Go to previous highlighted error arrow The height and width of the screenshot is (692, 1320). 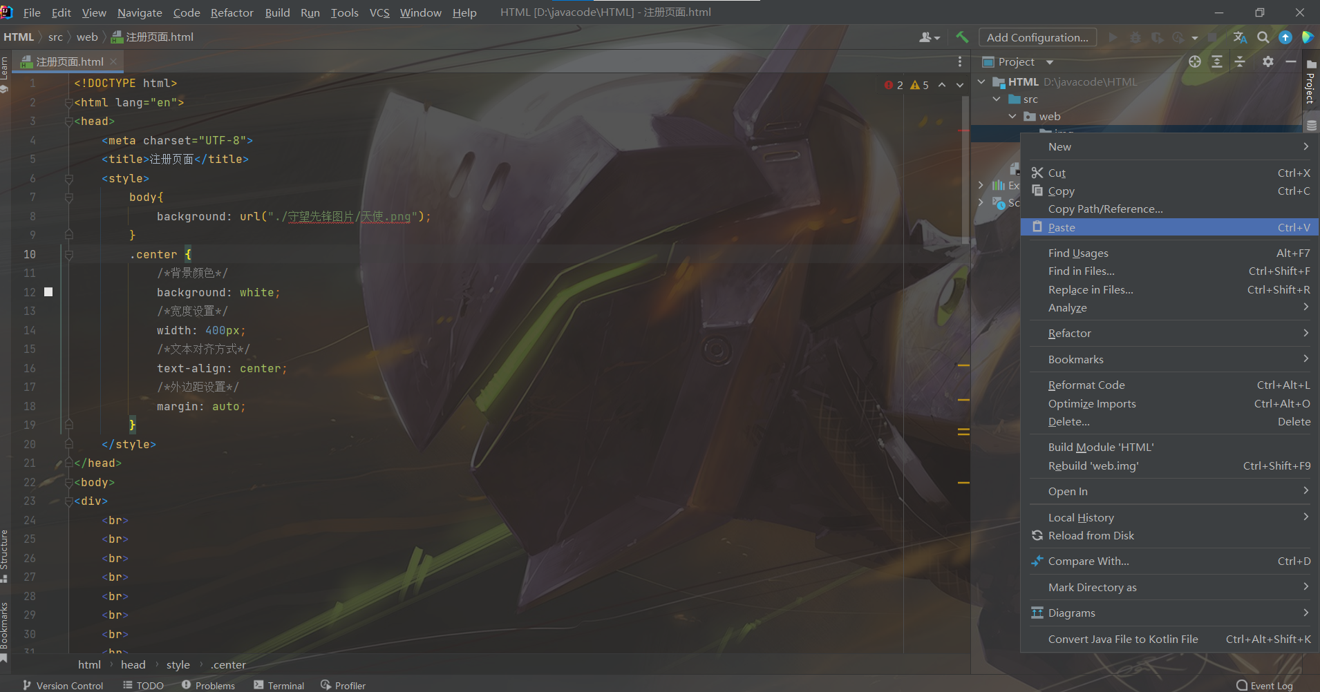click(x=942, y=85)
